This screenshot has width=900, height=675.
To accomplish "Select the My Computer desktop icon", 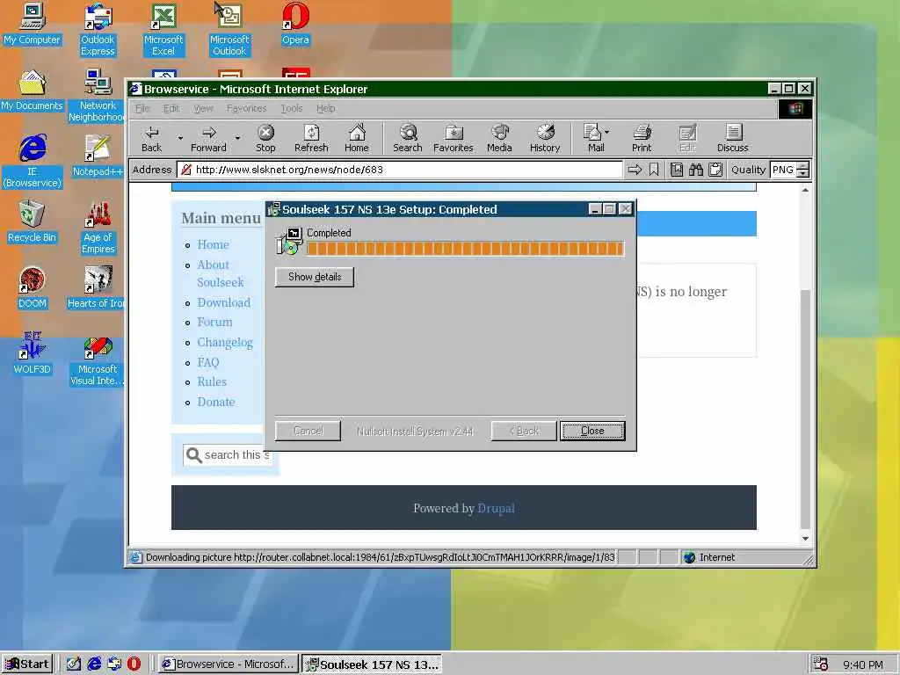I will coord(33,25).
